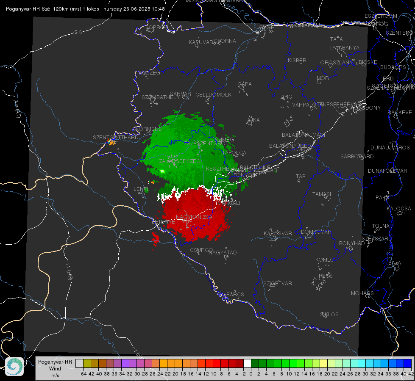Image resolution: width=415 pixels, height=381 pixels.
Task: Click the CSORNA city label
Action: (x=225, y=41)
